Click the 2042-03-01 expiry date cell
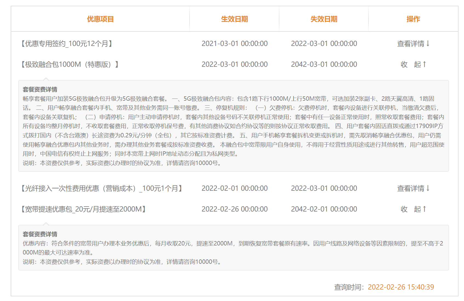The image size is (464, 301). [324, 64]
